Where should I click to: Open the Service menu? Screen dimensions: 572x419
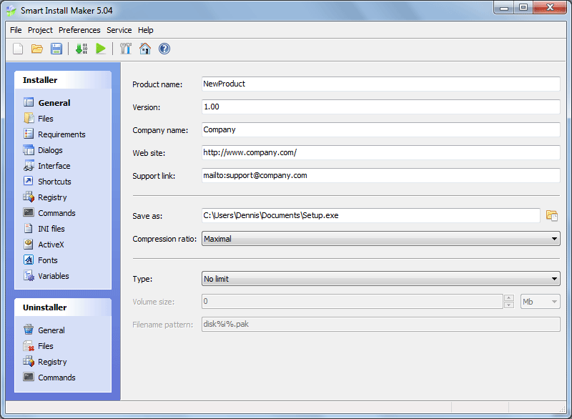point(119,30)
